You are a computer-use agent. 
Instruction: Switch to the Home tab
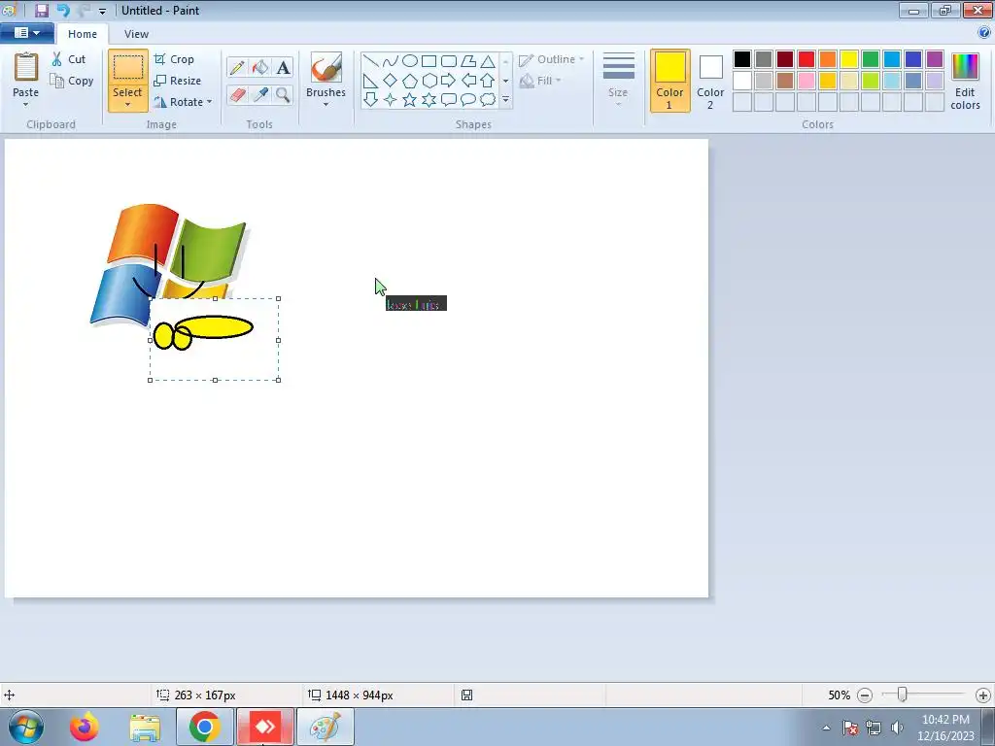click(x=83, y=34)
